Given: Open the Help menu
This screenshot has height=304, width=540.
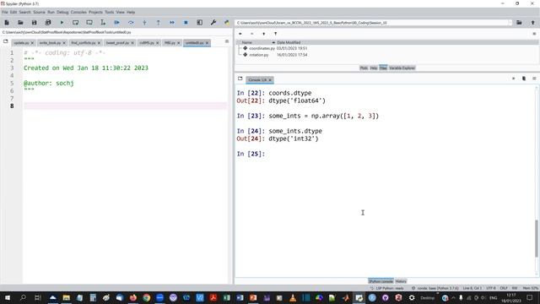Looking at the screenshot, I should [x=131, y=12].
